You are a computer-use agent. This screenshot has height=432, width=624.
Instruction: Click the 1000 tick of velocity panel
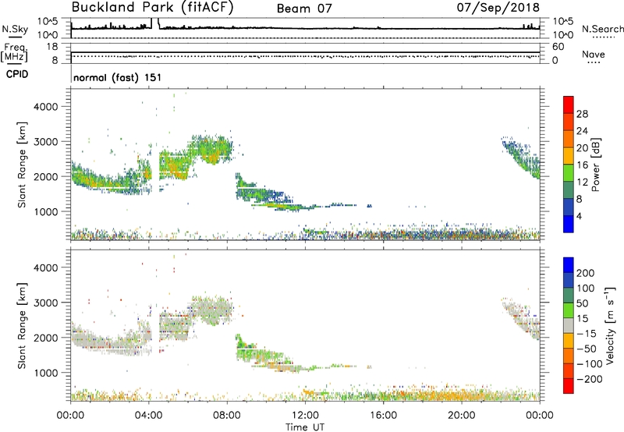[45, 373]
